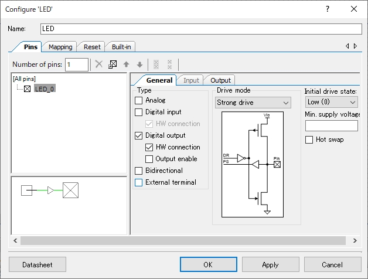Check the External terminal checkbox
This screenshot has width=368, height=279.
(x=138, y=183)
